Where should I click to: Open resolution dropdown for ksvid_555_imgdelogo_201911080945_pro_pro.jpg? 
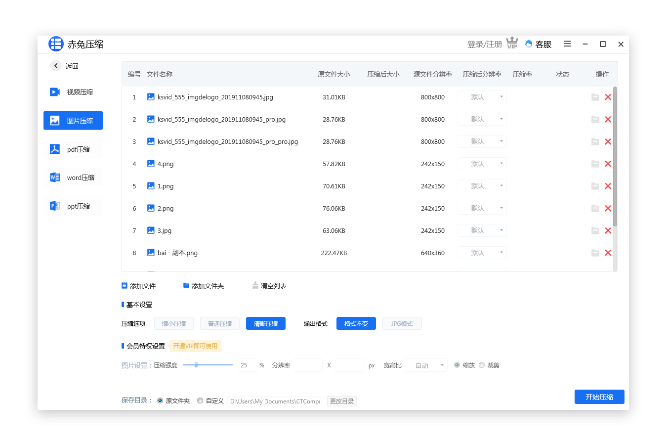pyautogui.click(x=482, y=141)
